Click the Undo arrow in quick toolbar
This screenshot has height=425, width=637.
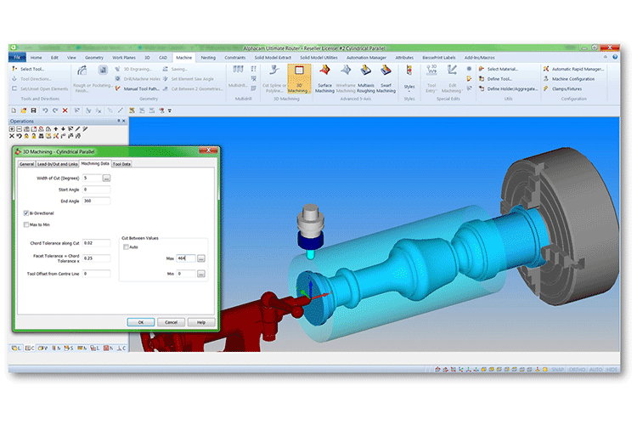point(45,110)
